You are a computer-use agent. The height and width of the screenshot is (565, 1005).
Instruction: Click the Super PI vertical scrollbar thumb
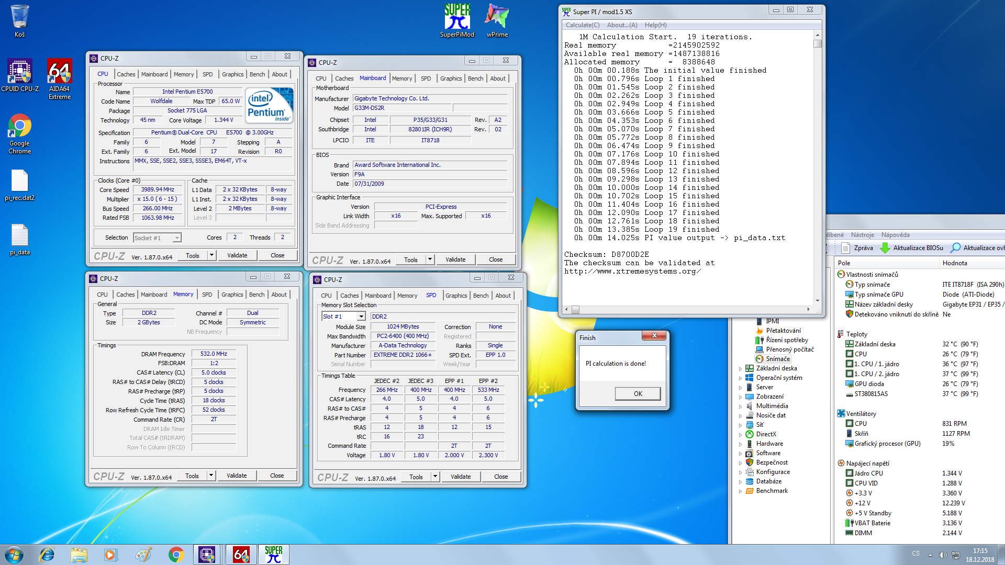point(818,43)
